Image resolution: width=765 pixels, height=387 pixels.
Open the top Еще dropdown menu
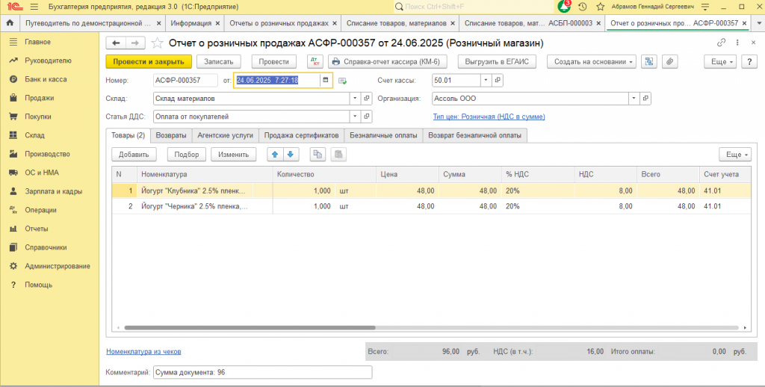click(721, 61)
